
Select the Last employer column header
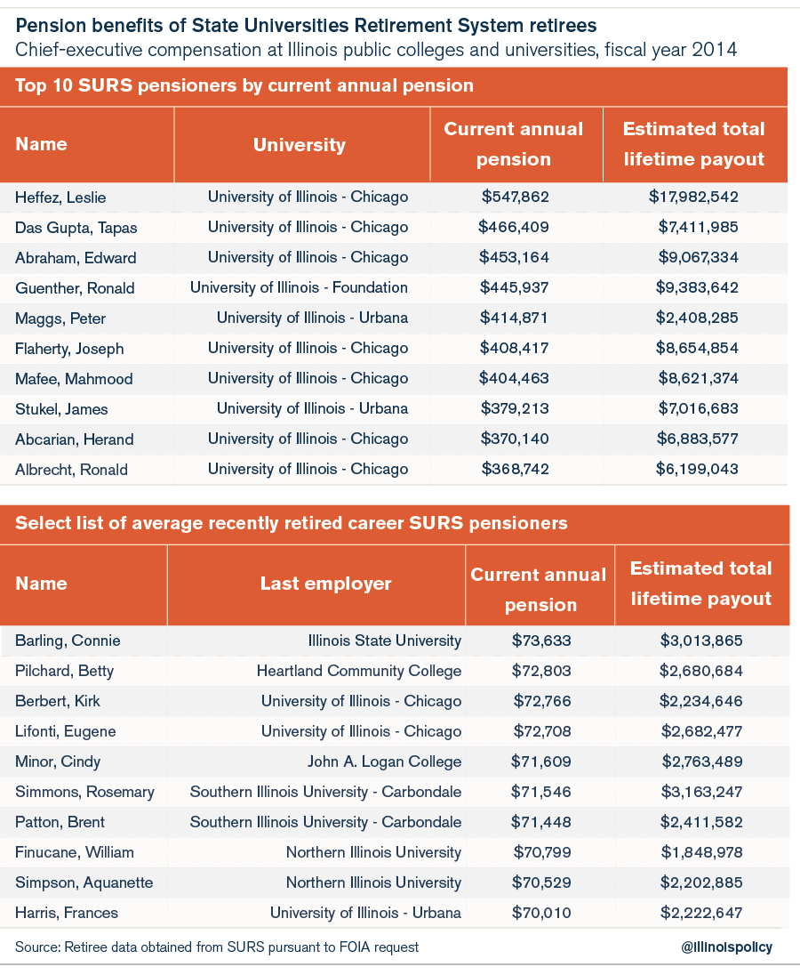[x=325, y=584]
